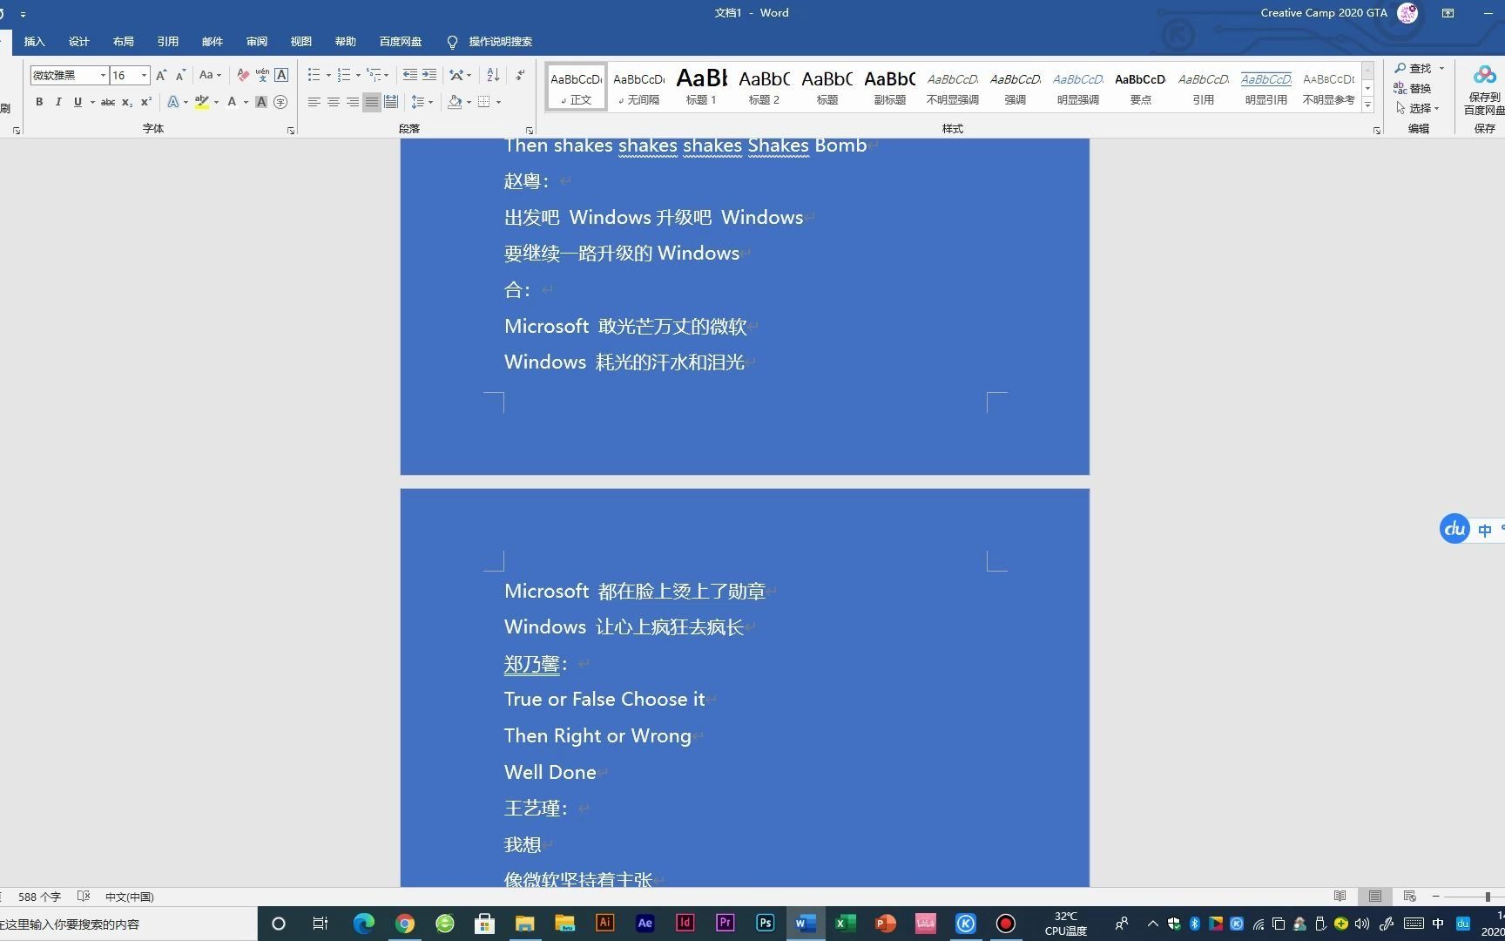The image size is (1505, 941).
Task: Open the font dialog launcher
Action: (x=291, y=131)
